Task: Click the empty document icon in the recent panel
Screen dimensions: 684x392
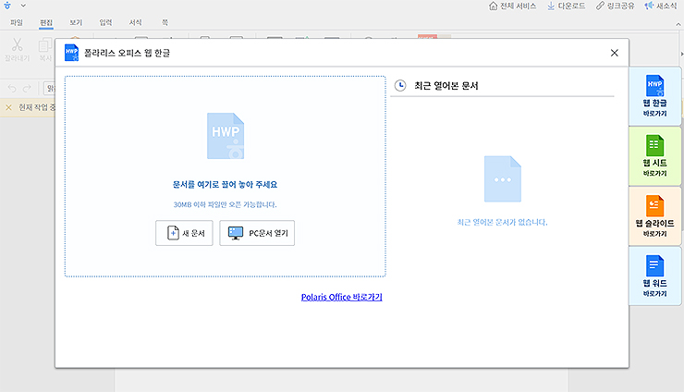Action: pyautogui.click(x=503, y=179)
